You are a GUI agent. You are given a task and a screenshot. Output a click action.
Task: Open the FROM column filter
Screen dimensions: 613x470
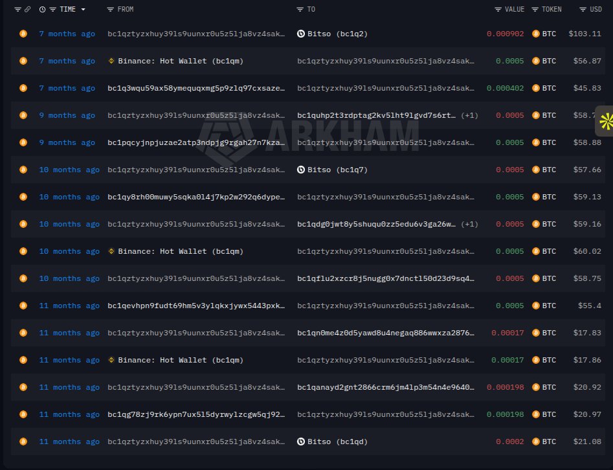[x=110, y=9]
